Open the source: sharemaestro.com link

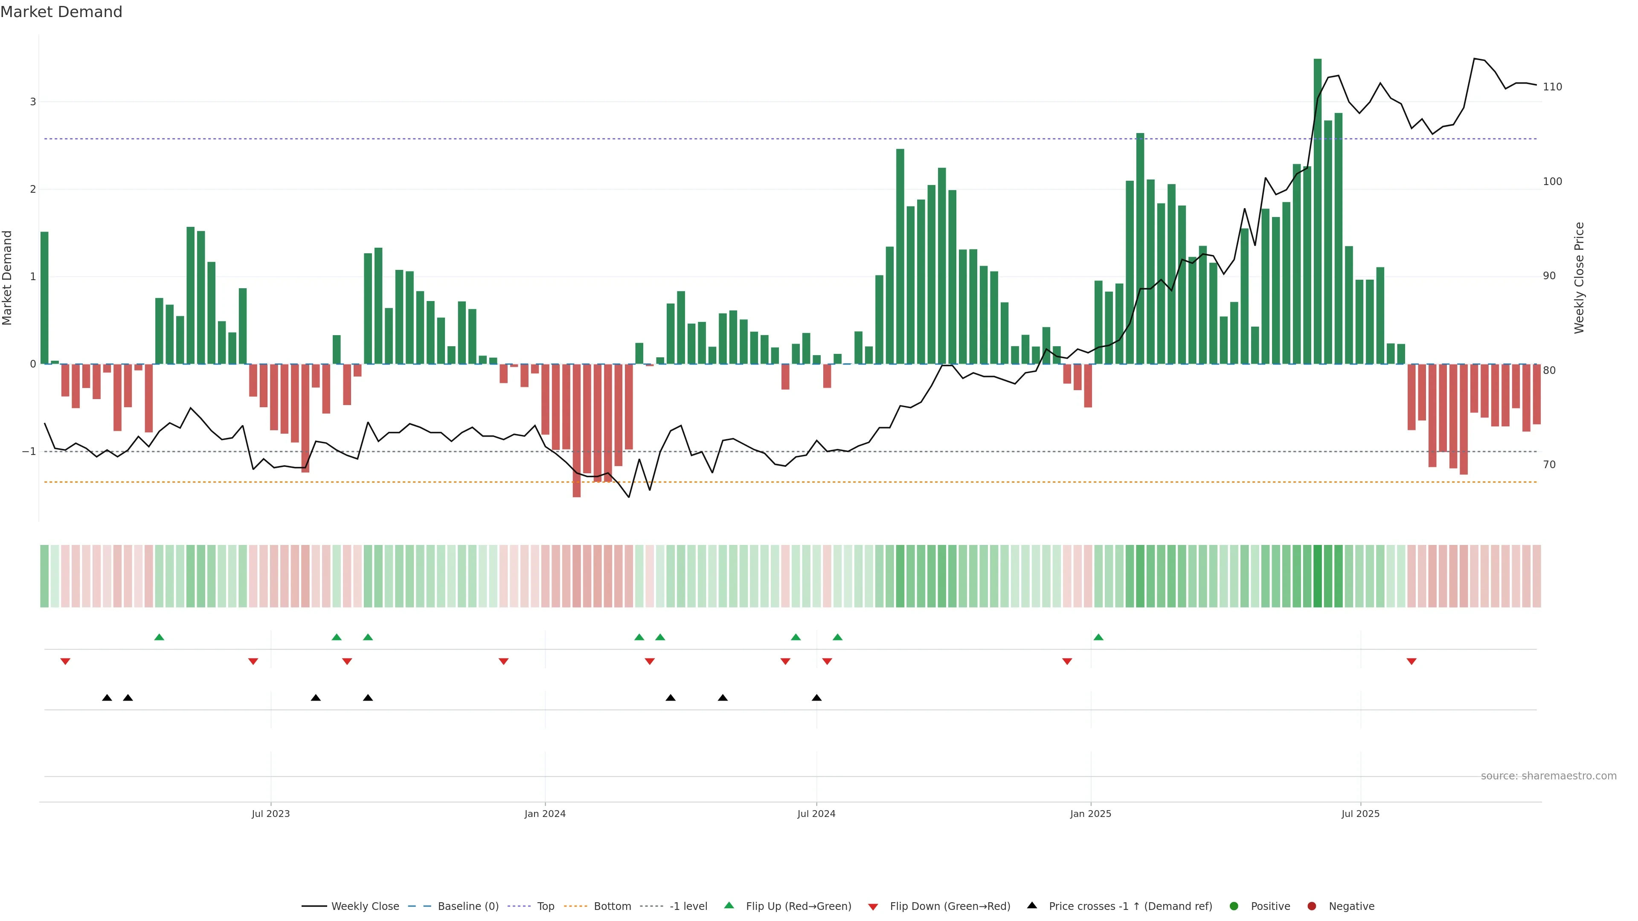click(x=1548, y=776)
